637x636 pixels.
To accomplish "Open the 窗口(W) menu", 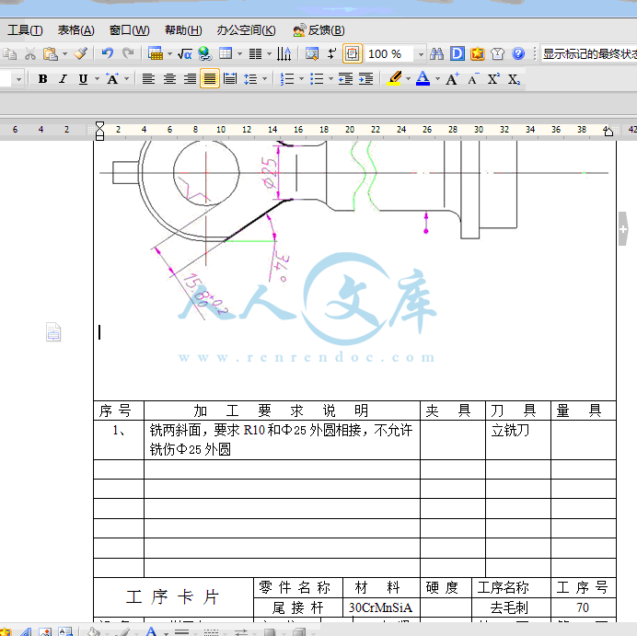I will coord(129,30).
